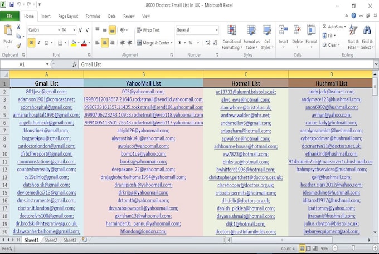379x254 pixels.
Task: Decrease font size with Shrink Font
Action: (88, 30)
